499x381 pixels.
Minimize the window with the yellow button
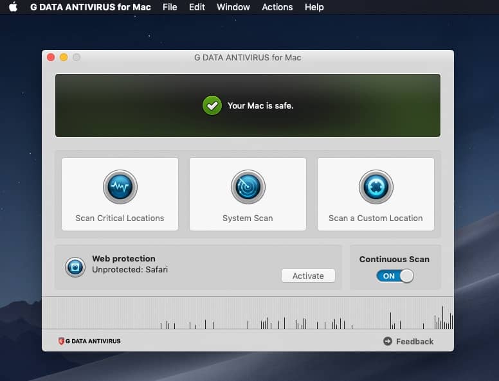click(64, 57)
